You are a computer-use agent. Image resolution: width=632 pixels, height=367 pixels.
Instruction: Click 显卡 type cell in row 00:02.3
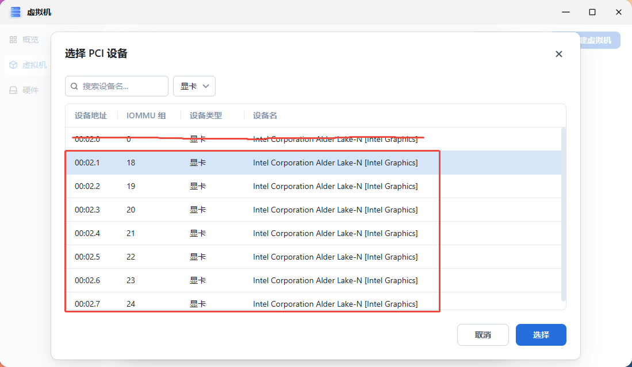(x=198, y=210)
